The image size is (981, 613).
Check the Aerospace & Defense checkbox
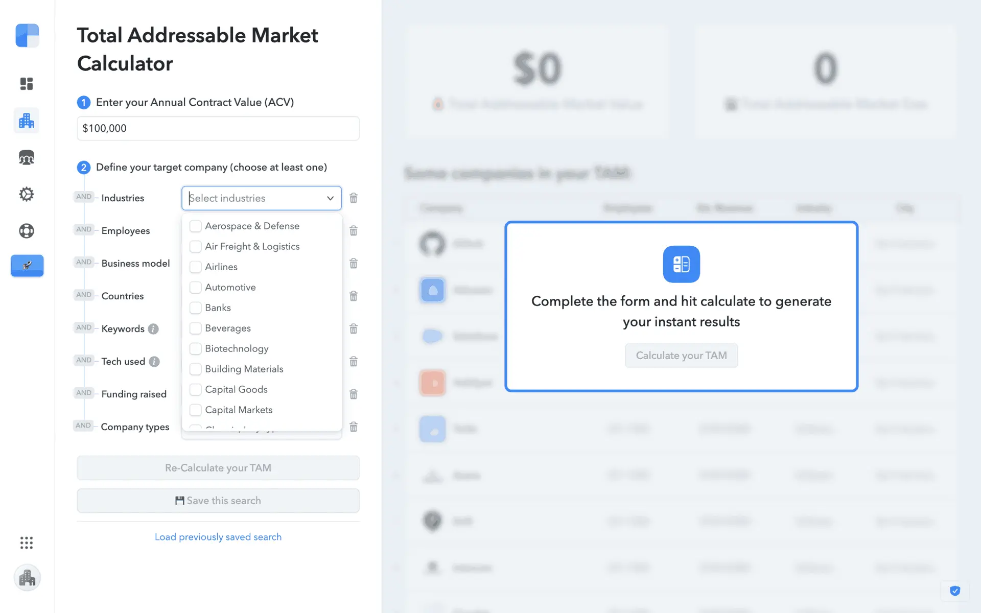pyautogui.click(x=195, y=226)
